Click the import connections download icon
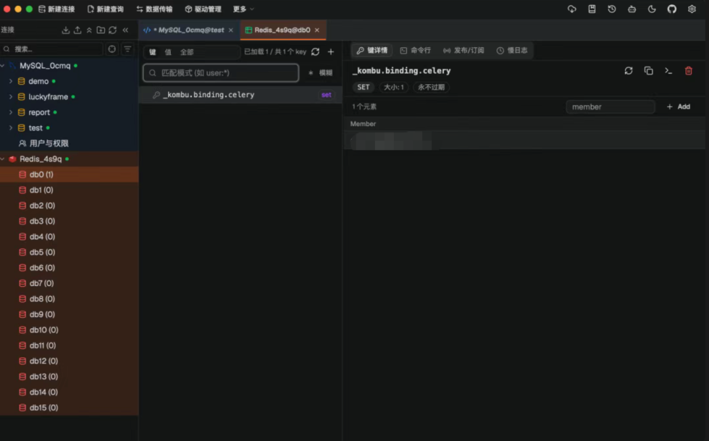The image size is (709, 441). 66,30
